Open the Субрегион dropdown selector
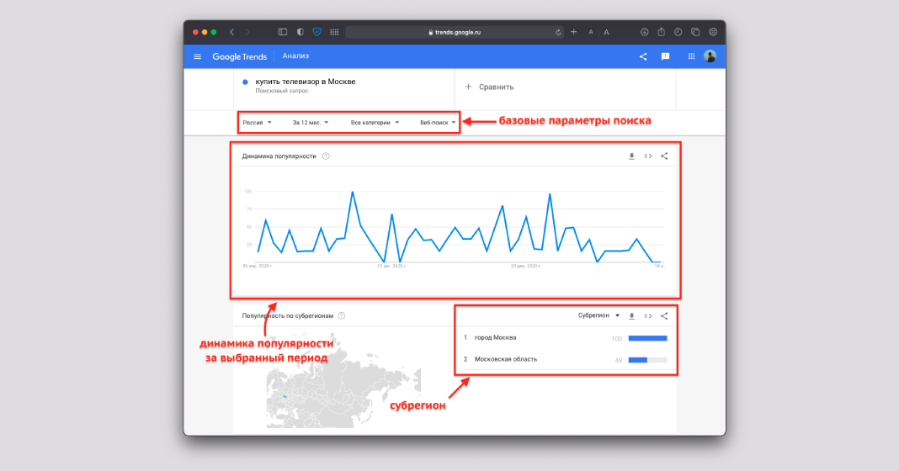Viewport: 899px width, 471px height. [598, 316]
